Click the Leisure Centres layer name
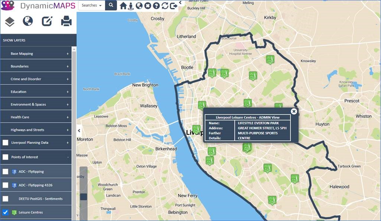The image size is (381, 221). click(x=30, y=212)
